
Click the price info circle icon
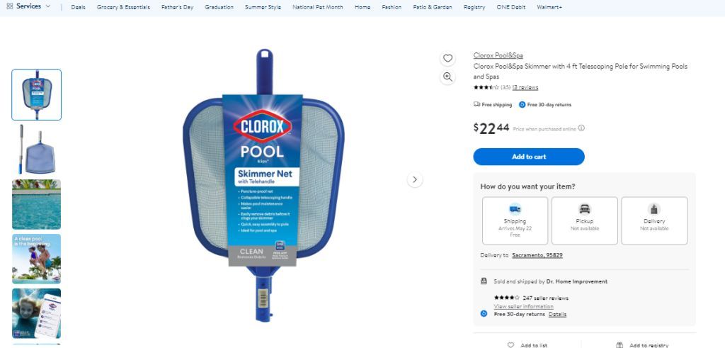(582, 128)
